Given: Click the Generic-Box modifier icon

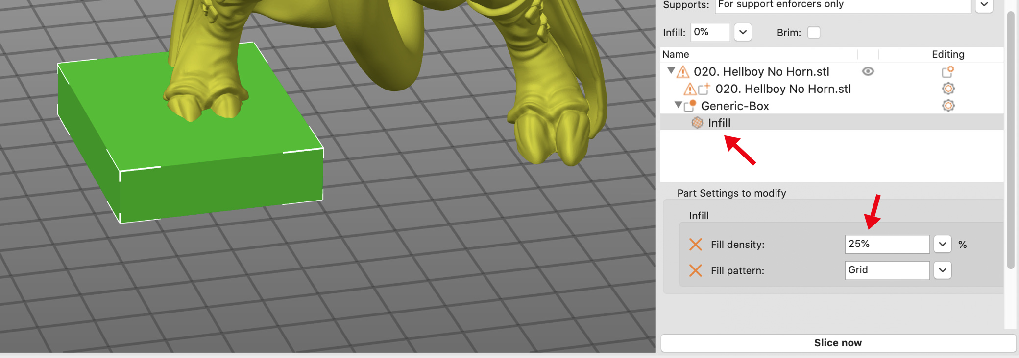Looking at the screenshot, I should tap(690, 106).
